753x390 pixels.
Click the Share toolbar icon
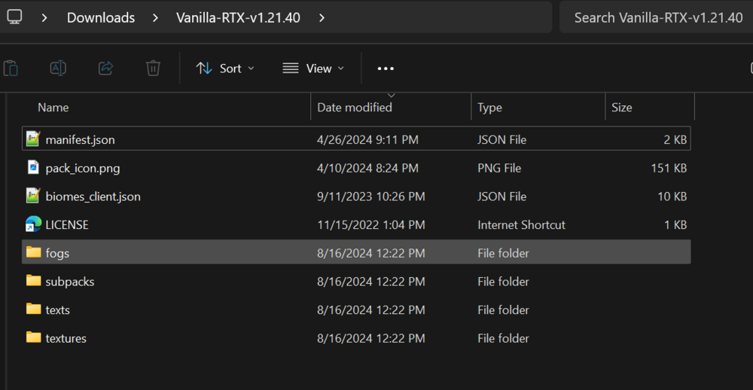105,69
